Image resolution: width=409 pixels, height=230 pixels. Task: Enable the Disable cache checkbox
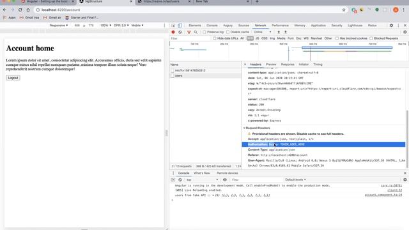point(228,32)
